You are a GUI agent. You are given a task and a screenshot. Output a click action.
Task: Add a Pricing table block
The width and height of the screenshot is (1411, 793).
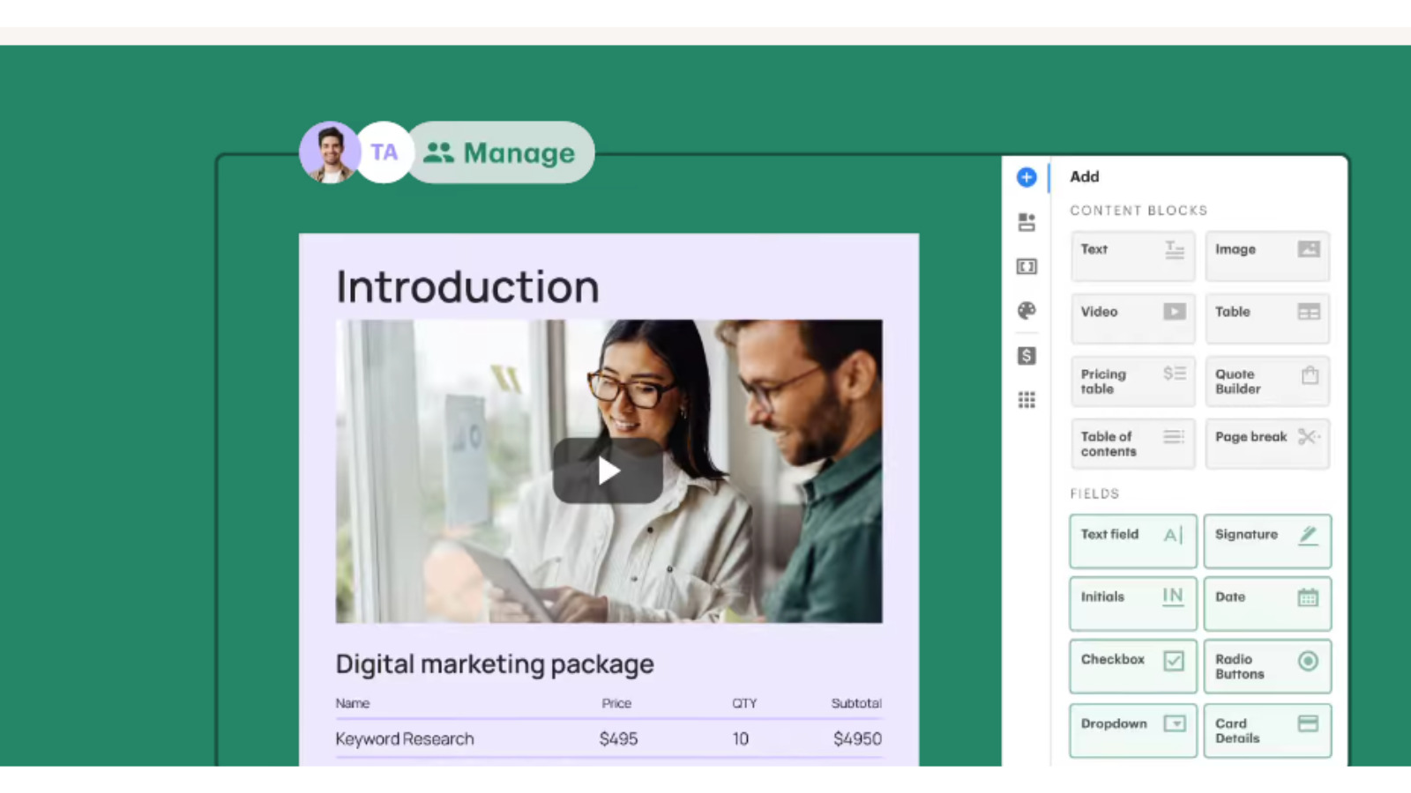pos(1132,381)
